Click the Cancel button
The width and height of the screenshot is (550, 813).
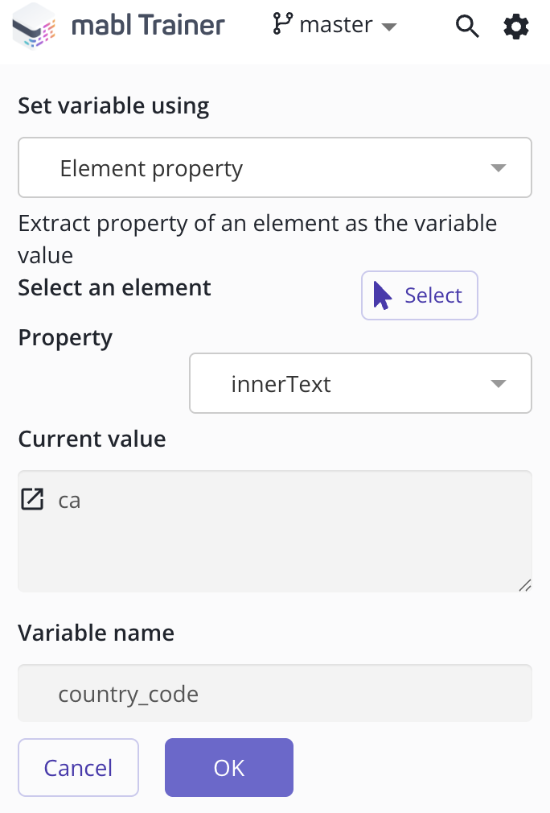click(78, 767)
